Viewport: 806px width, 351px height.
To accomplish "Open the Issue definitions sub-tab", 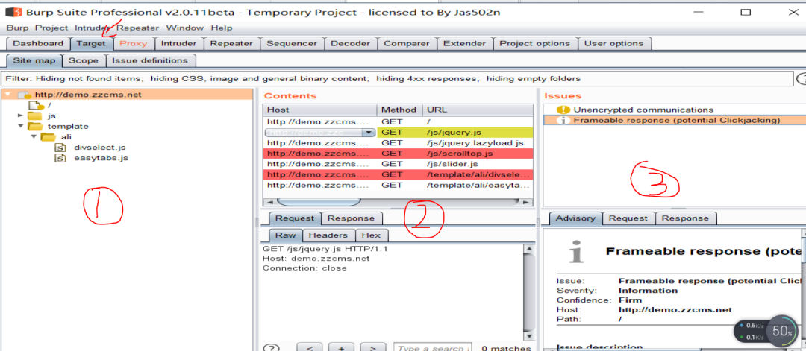I will click(150, 60).
